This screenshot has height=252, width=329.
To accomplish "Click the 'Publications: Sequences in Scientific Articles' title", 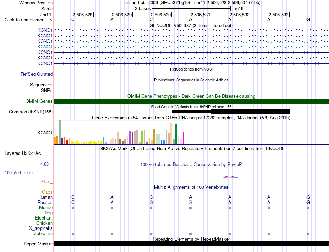I will point(191,80).
